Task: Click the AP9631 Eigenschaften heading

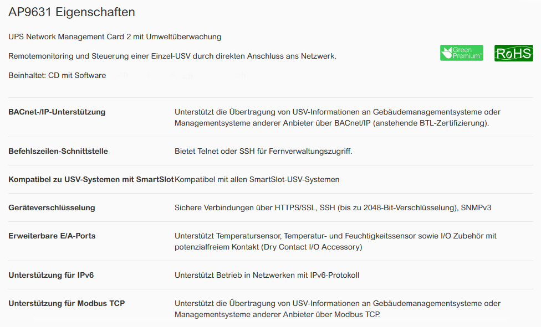Action: tap(72, 12)
